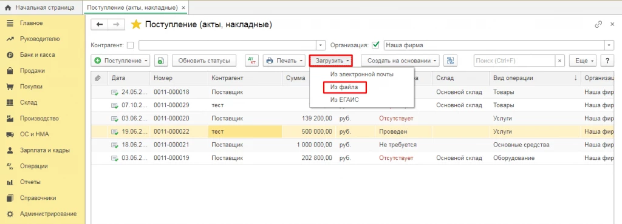The image size is (622, 224).
Task: Expand the Контрагент dropdown arrow
Action: tap(321, 45)
